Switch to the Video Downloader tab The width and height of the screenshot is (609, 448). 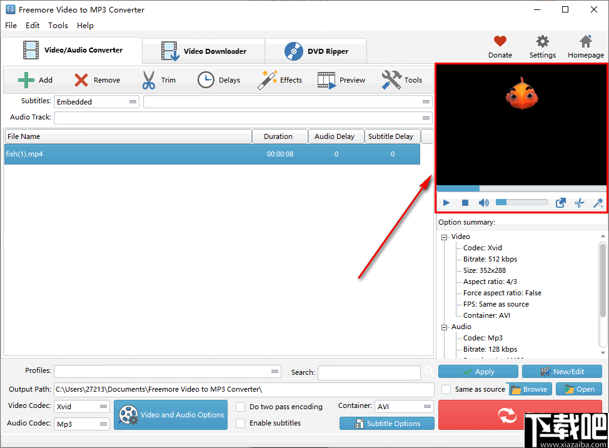[x=203, y=51]
